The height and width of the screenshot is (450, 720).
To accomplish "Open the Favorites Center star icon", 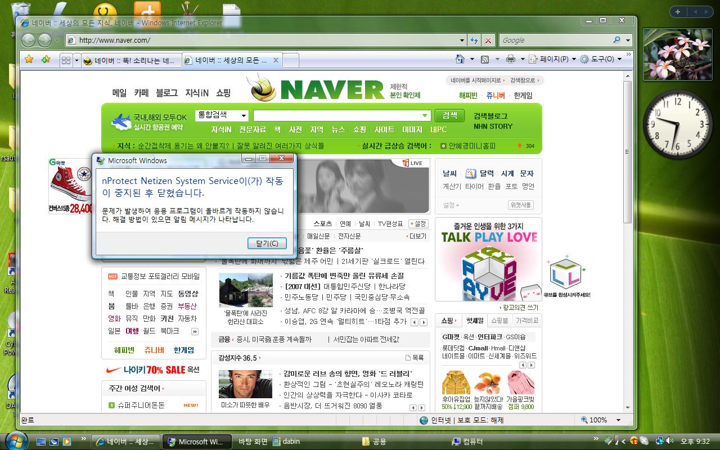I will [x=29, y=59].
